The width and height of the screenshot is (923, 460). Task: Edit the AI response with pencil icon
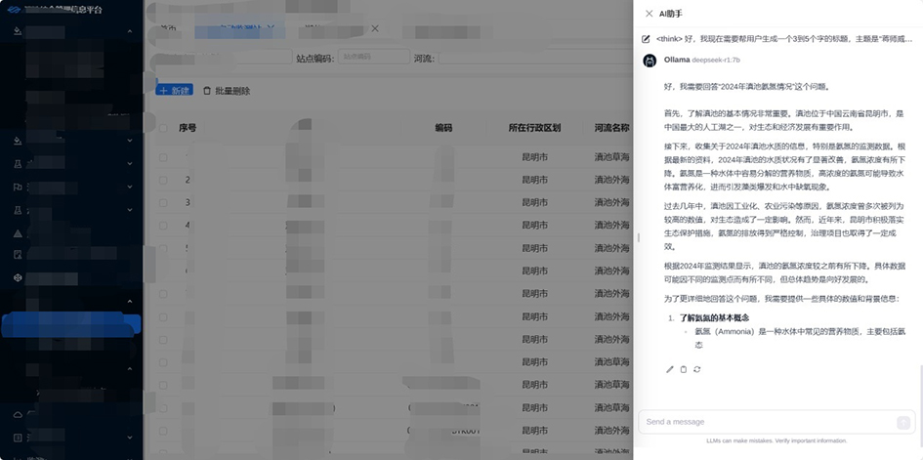click(x=670, y=369)
